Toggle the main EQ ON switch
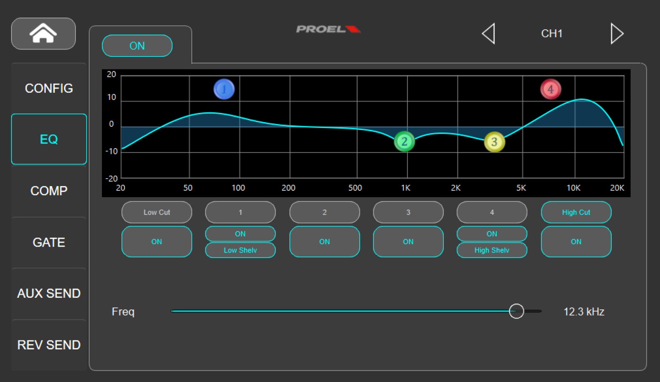 pyautogui.click(x=137, y=46)
